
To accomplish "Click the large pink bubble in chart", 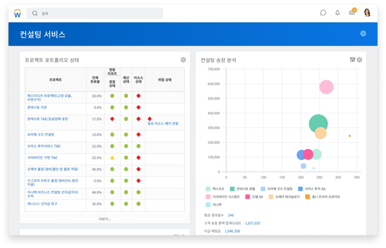I will tap(326, 87).
